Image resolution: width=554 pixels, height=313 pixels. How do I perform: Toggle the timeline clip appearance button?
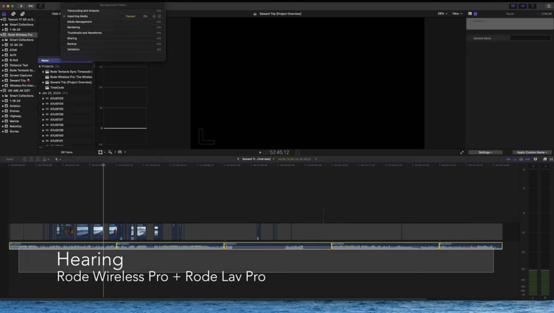(x=535, y=159)
